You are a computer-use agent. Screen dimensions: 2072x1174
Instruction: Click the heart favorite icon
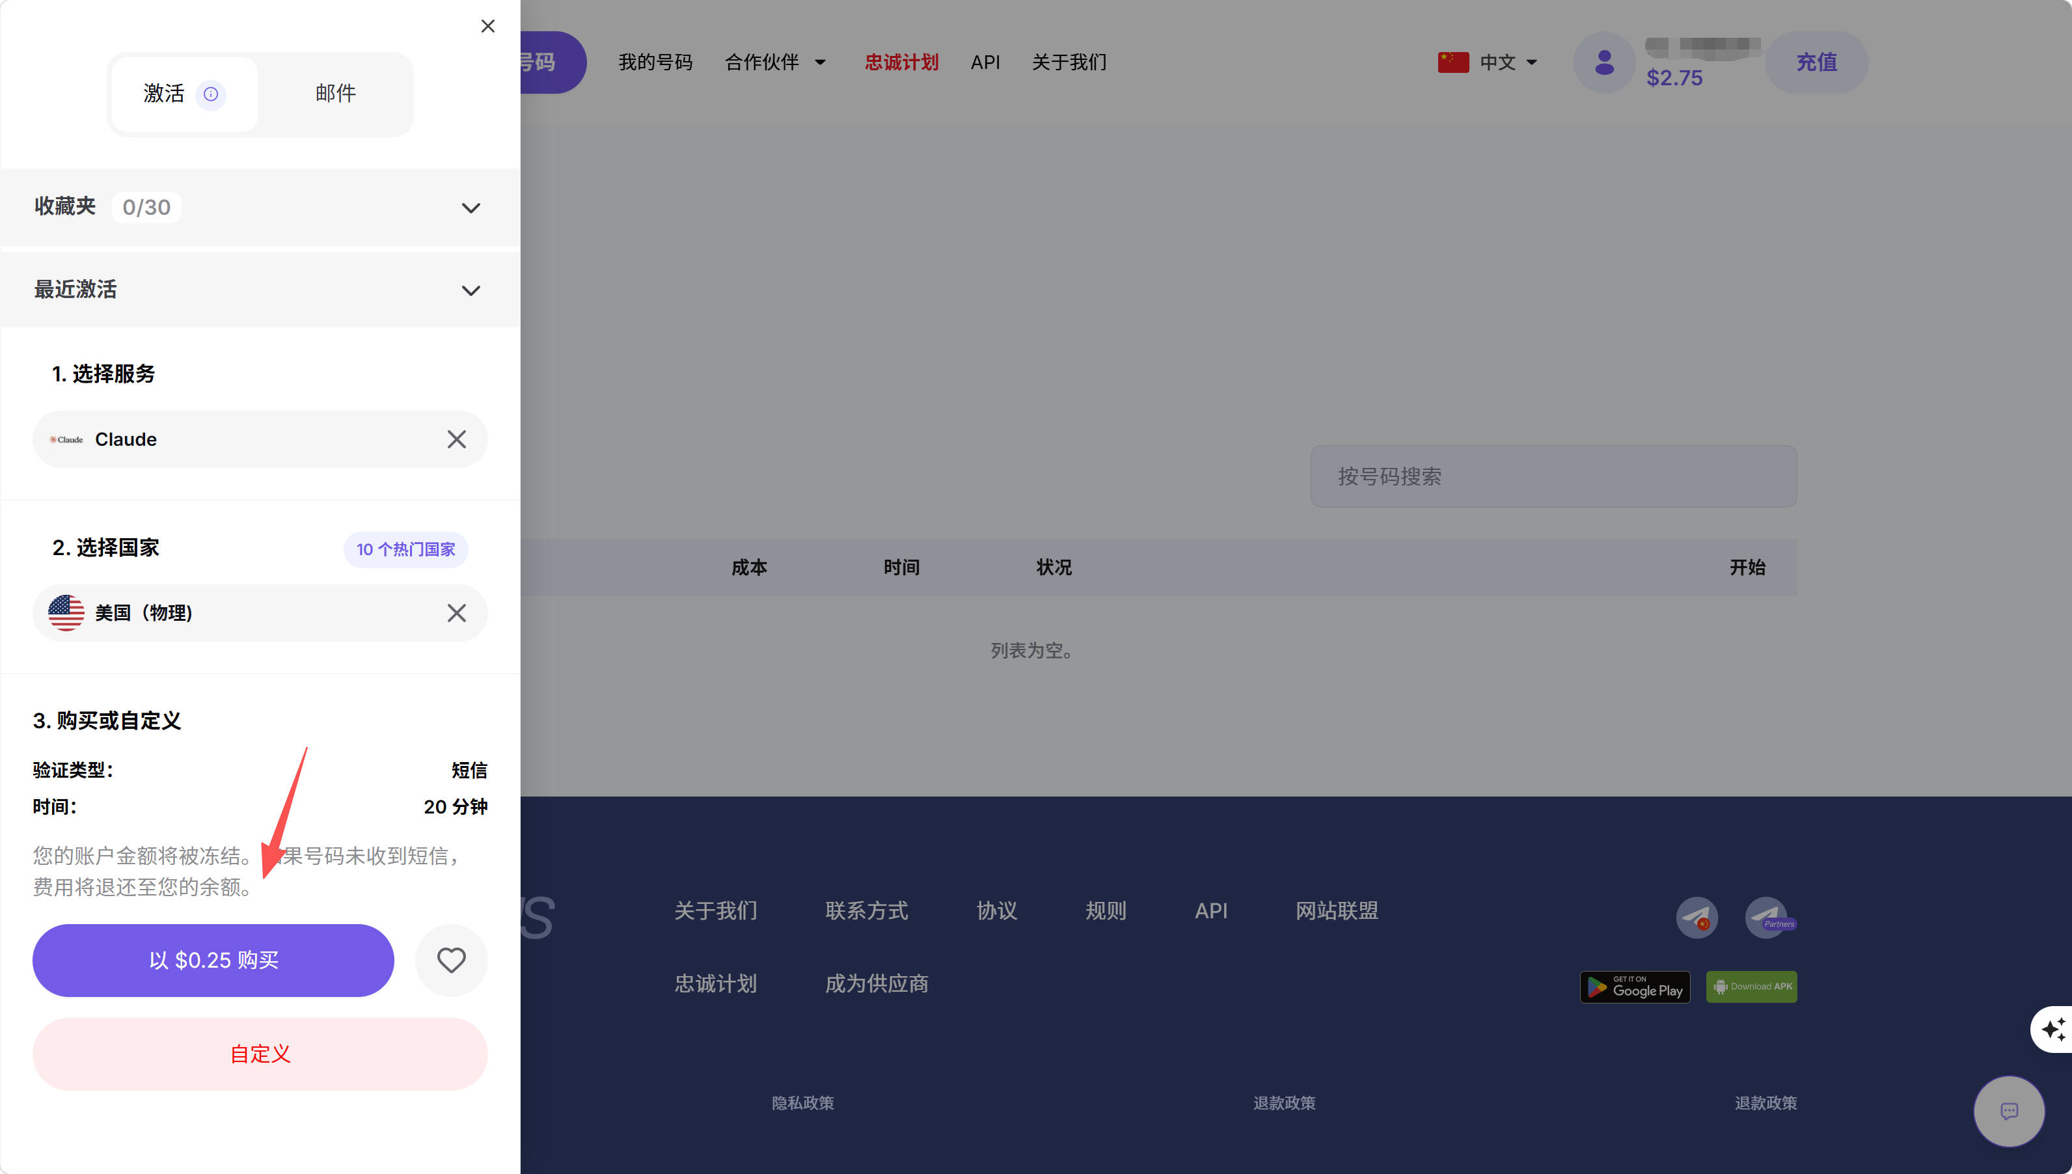coord(451,959)
